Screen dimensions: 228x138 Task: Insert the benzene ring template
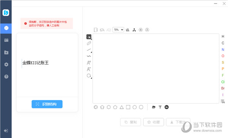coord(96,107)
